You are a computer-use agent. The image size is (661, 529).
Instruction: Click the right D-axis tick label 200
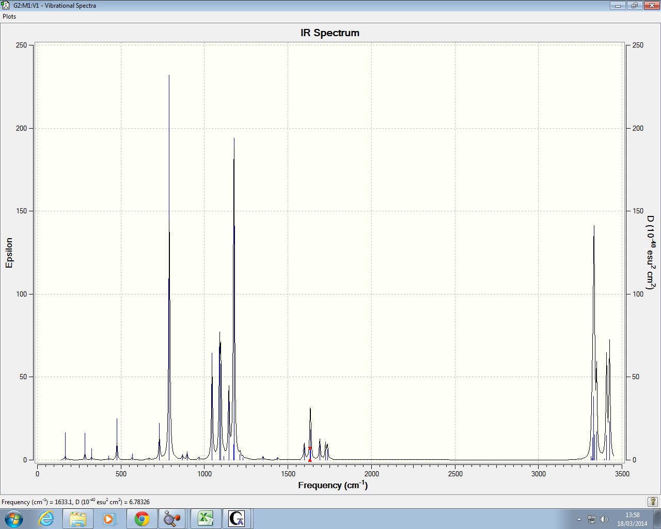point(638,128)
